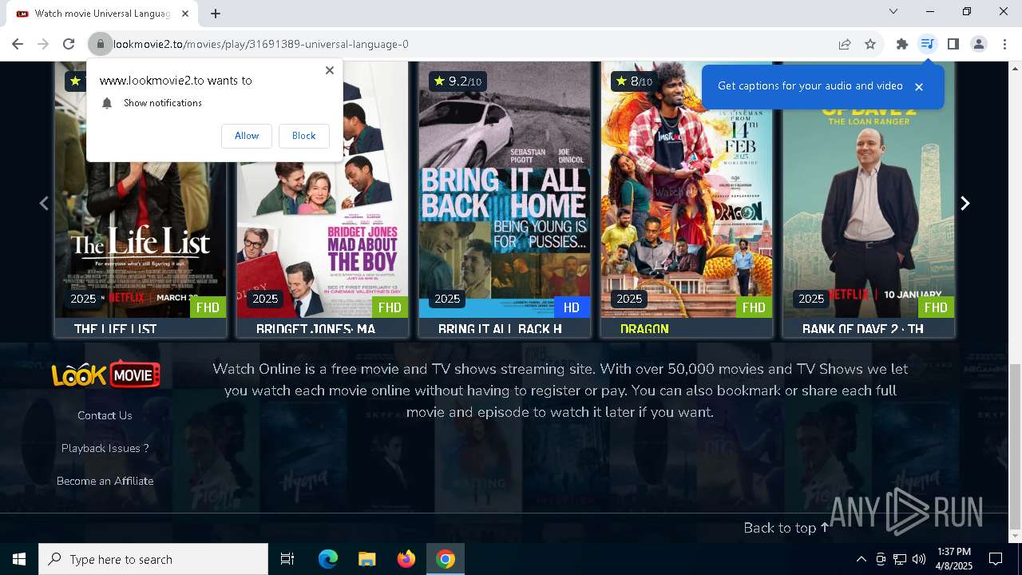This screenshot has width=1022, height=575.
Task: Open Dragon movie poster
Action: click(687, 190)
